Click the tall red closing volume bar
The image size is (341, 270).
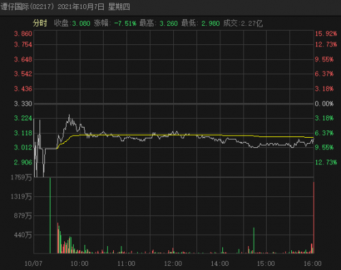pyautogui.click(x=314, y=217)
